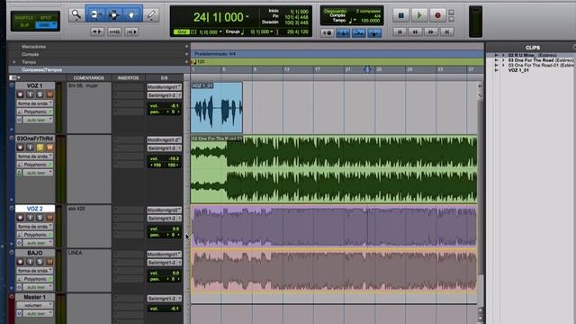Screen dimensions: 576x324
Task: Select VOZ 1_01 in Clips list
Action: (518, 70)
